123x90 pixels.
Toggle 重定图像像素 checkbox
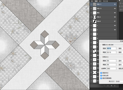(101, 78)
